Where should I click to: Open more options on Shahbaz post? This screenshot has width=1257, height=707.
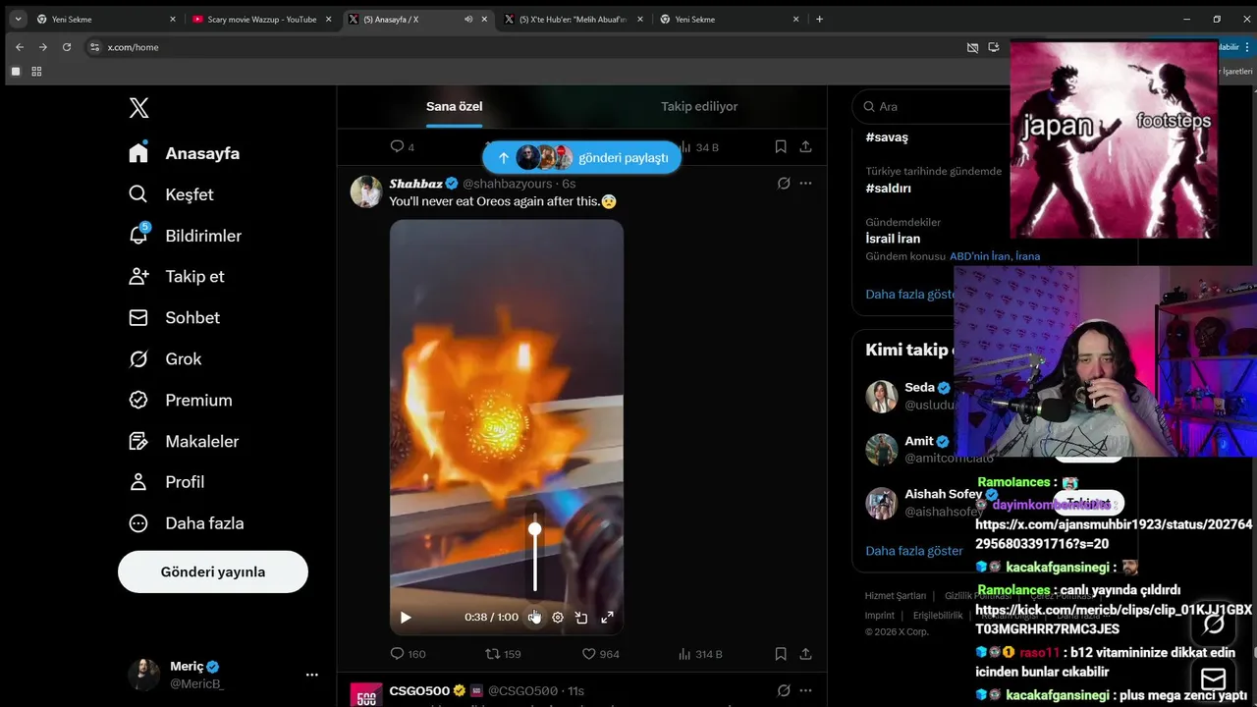pos(806,184)
